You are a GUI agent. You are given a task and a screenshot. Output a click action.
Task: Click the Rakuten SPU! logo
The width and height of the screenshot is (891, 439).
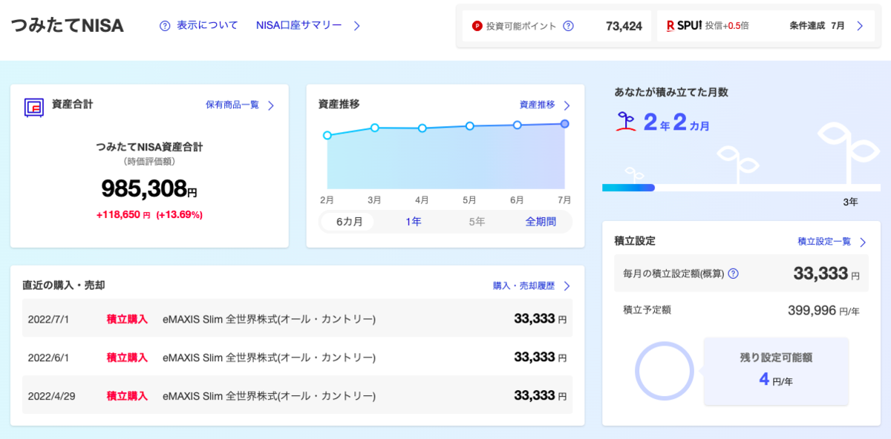tap(684, 25)
